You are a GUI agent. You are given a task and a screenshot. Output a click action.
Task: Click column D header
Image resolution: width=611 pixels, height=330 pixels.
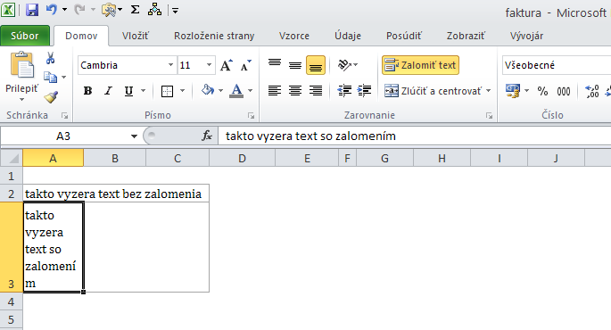(x=242, y=159)
